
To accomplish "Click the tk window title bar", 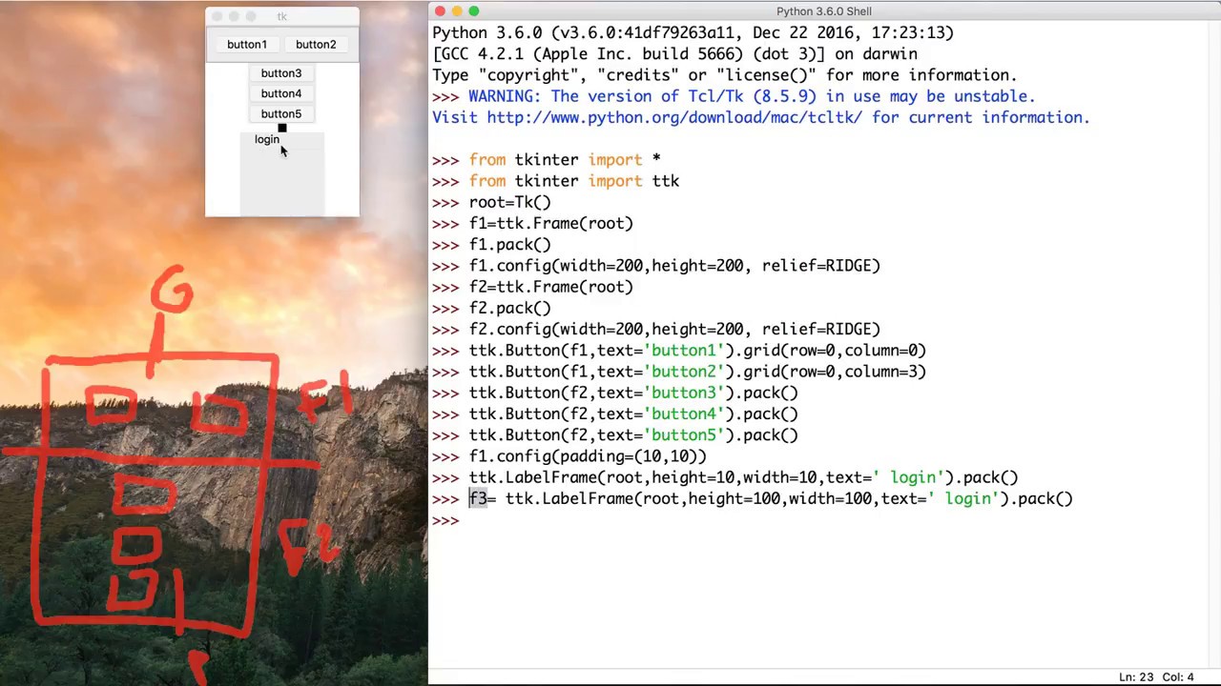I will coord(282,16).
